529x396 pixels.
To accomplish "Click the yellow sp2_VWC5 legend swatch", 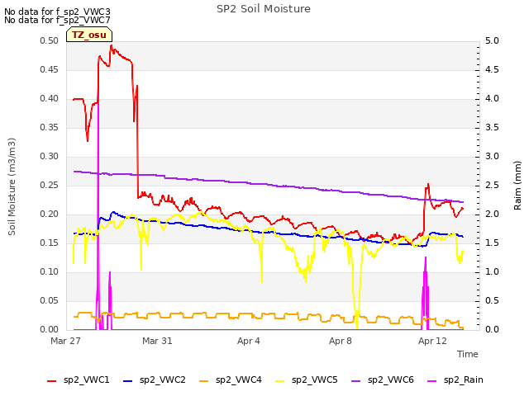I will pos(279,381).
